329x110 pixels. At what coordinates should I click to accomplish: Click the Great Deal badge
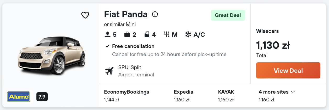click(228, 15)
